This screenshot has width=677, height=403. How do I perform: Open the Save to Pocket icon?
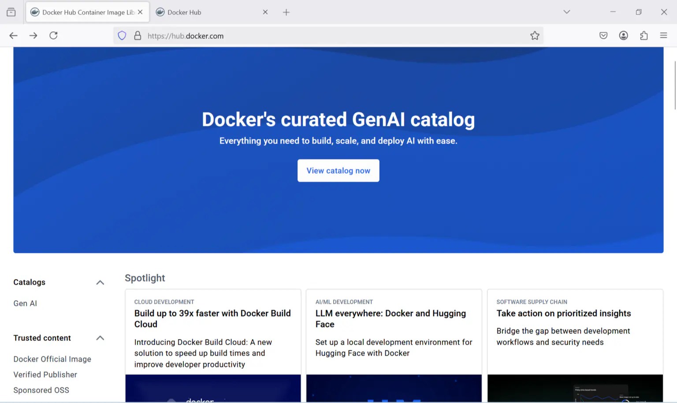(x=603, y=36)
